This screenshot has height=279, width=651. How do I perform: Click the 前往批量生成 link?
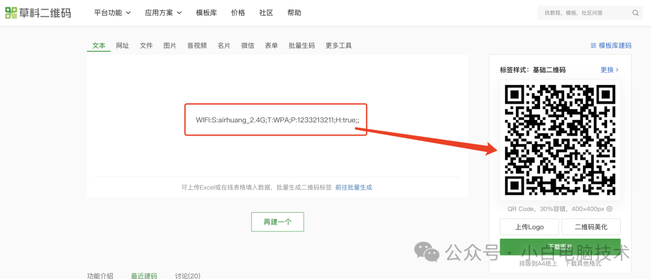point(354,187)
